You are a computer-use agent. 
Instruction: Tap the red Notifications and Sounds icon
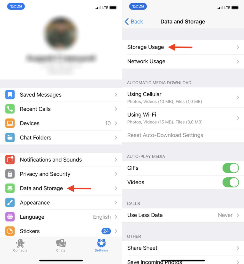(10, 160)
